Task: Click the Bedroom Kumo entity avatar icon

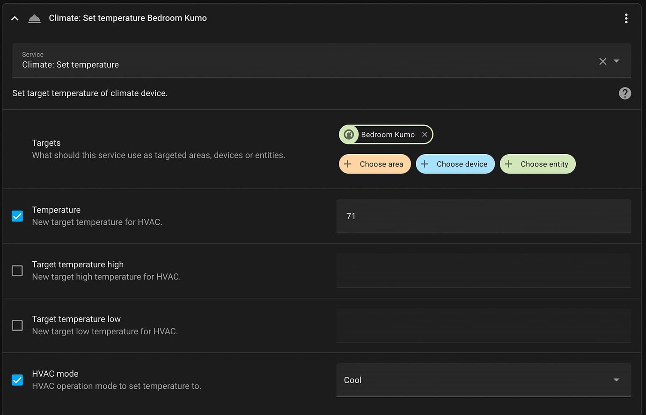Action: 348,134
